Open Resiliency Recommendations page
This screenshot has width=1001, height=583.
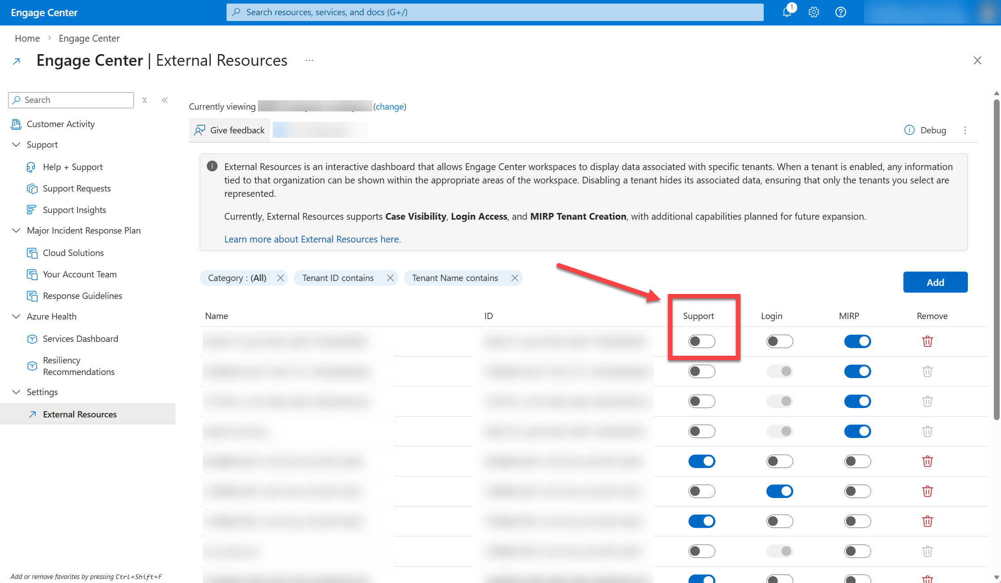pos(78,366)
